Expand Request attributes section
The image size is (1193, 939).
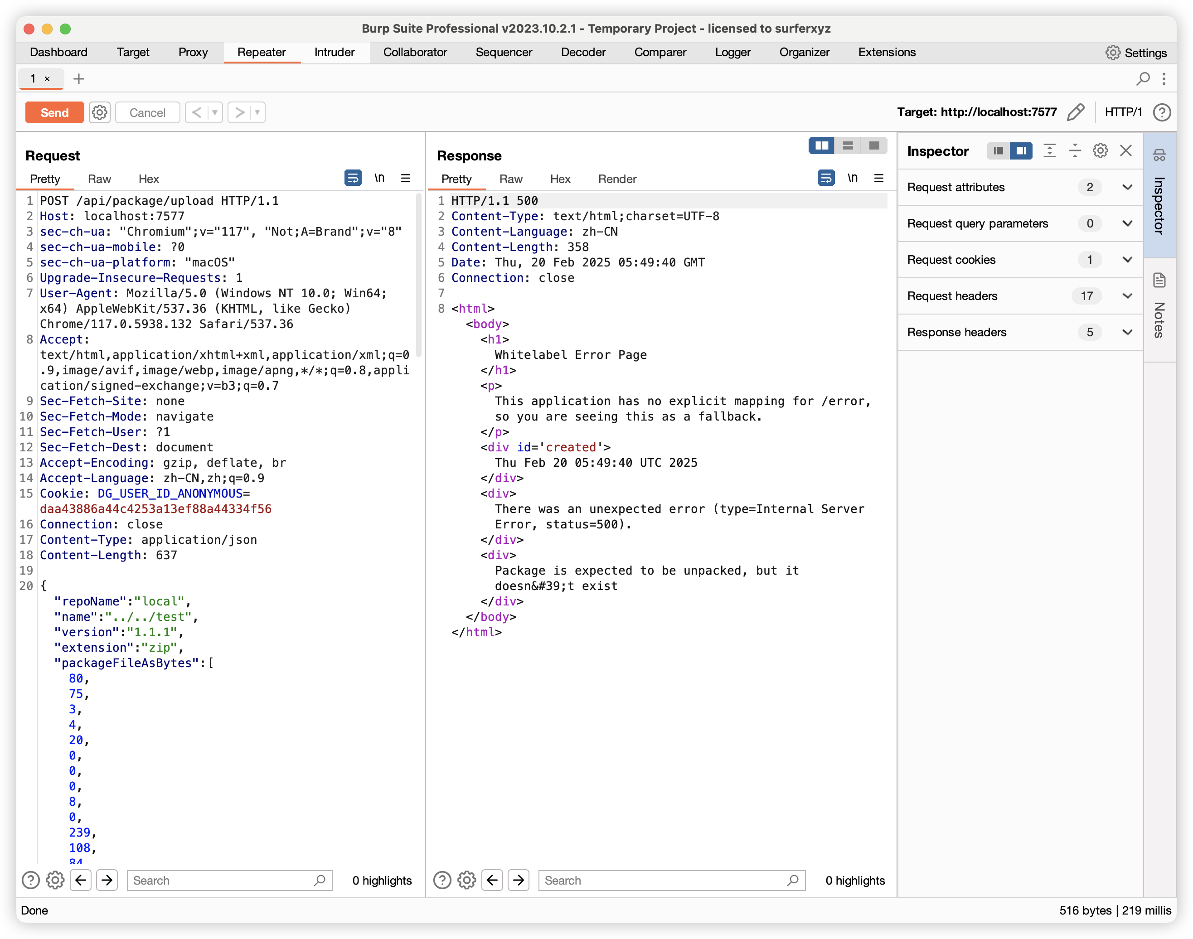click(1020, 188)
